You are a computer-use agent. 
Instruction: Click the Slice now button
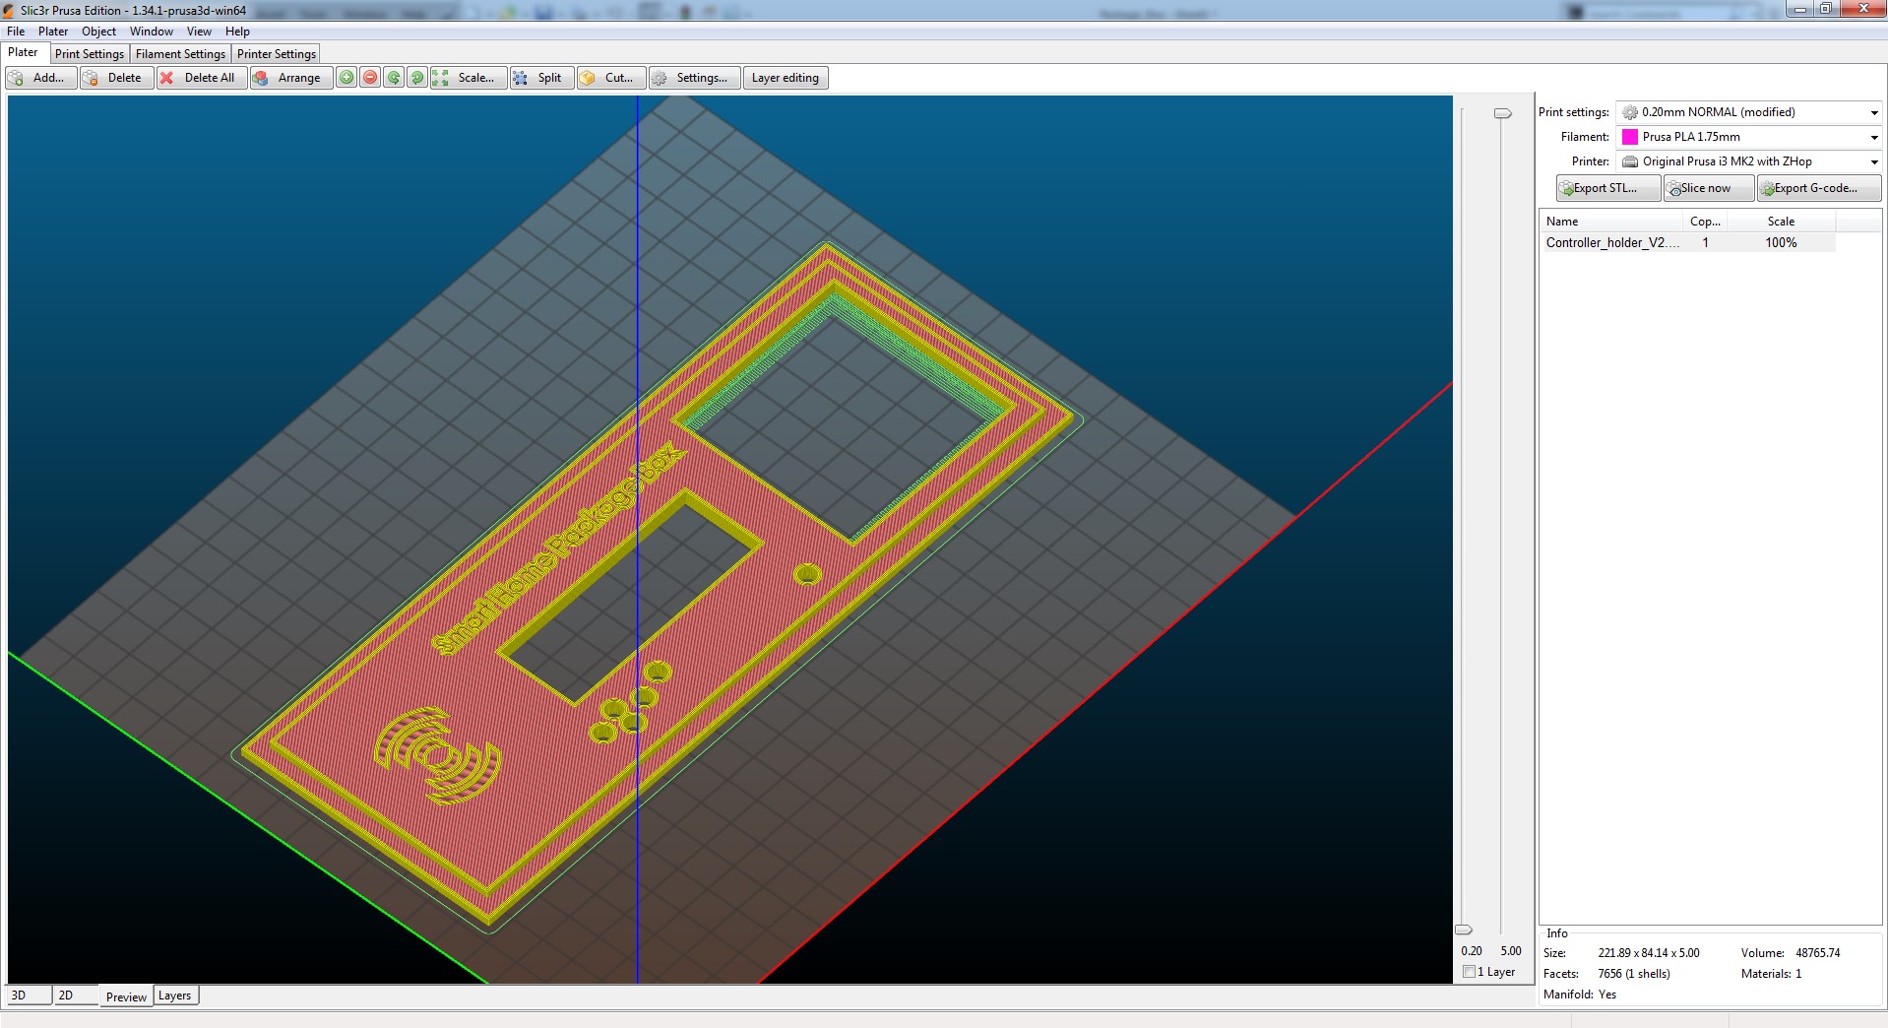(1709, 188)
